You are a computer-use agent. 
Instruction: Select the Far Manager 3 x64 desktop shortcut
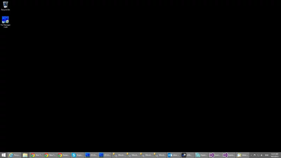[5, 22]
